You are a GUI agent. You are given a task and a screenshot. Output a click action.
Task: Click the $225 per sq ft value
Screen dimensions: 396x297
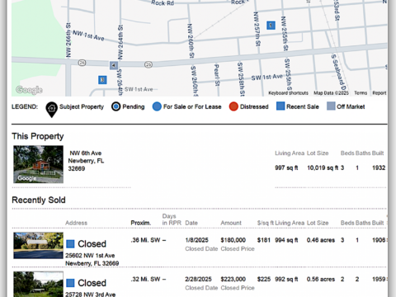click(264, 279)
